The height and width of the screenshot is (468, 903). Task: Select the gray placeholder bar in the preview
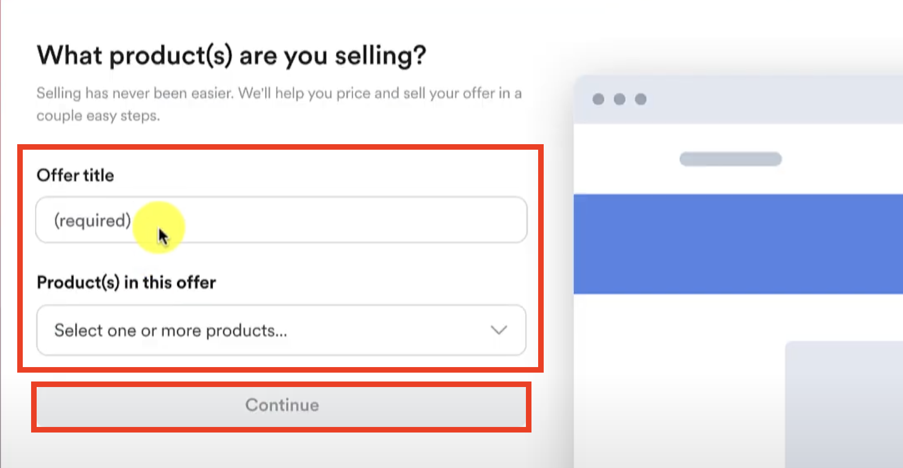pyautogui.click(x=730, y=159)
